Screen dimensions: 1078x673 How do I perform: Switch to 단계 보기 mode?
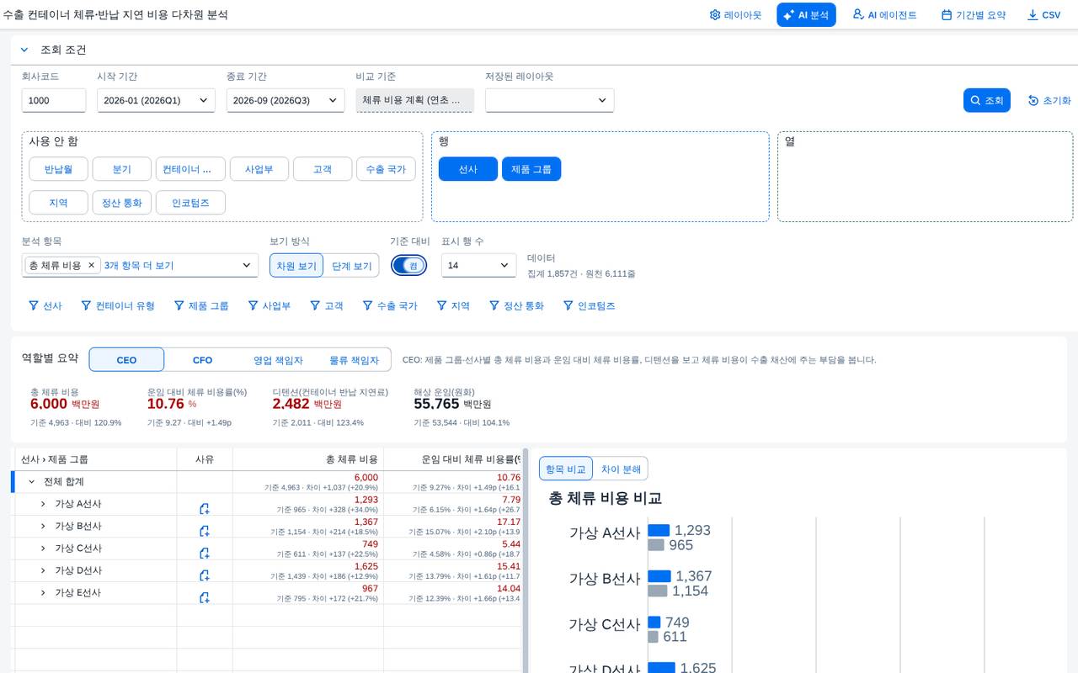(351, 265)
